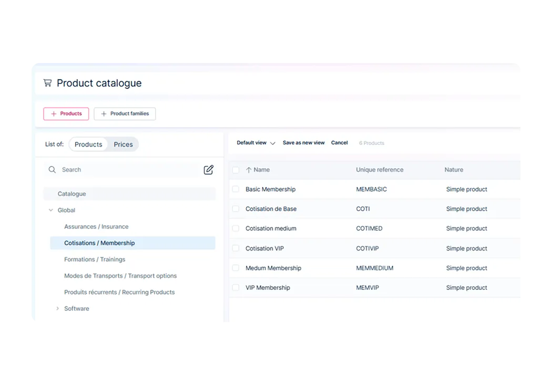Click Save as new view
Screen dimensions: 552x386
(x=303, y=143)
